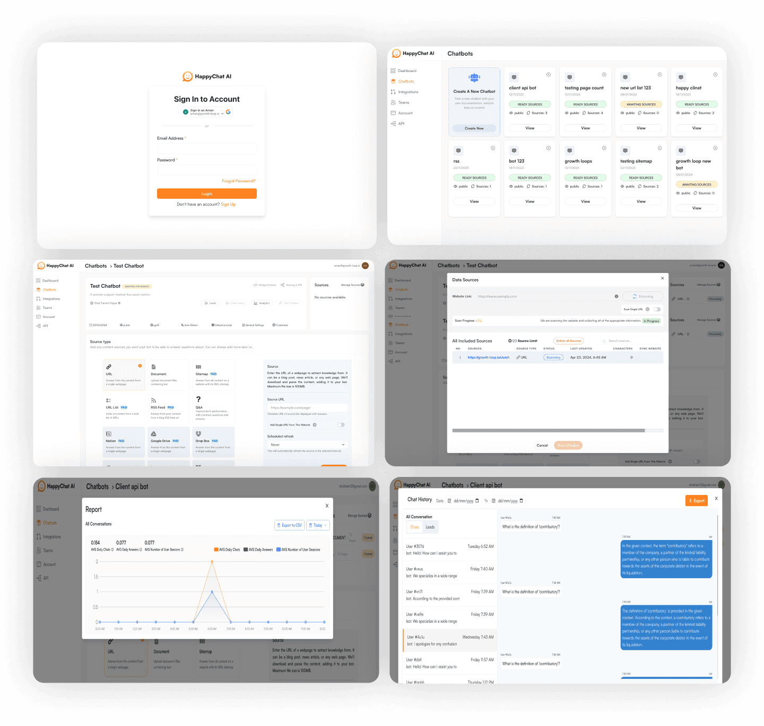The image size is (764, 726).
Task: Open Leads for Test Chatbot
Action: coord(210,303)
